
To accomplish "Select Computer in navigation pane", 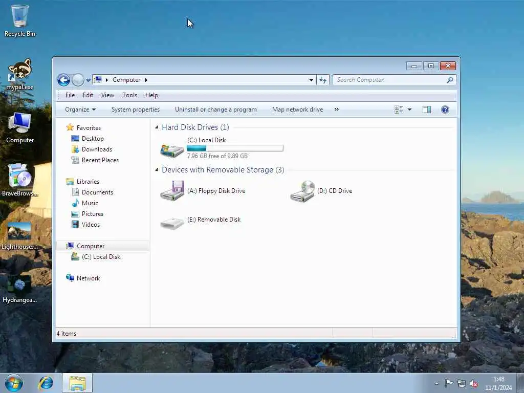I will 103,246.
